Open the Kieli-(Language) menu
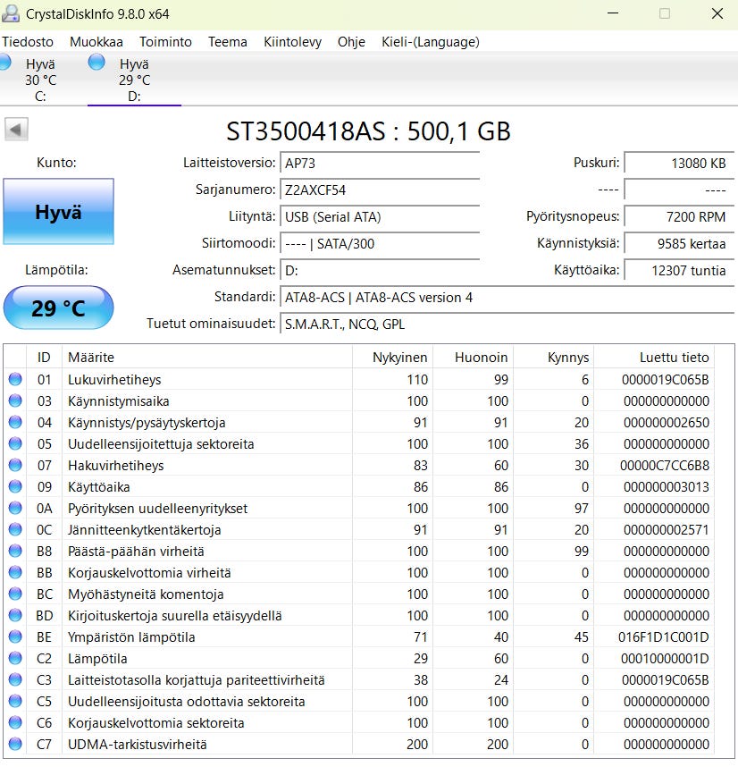This screenshot has height=767, width=738. coord(430,42)
